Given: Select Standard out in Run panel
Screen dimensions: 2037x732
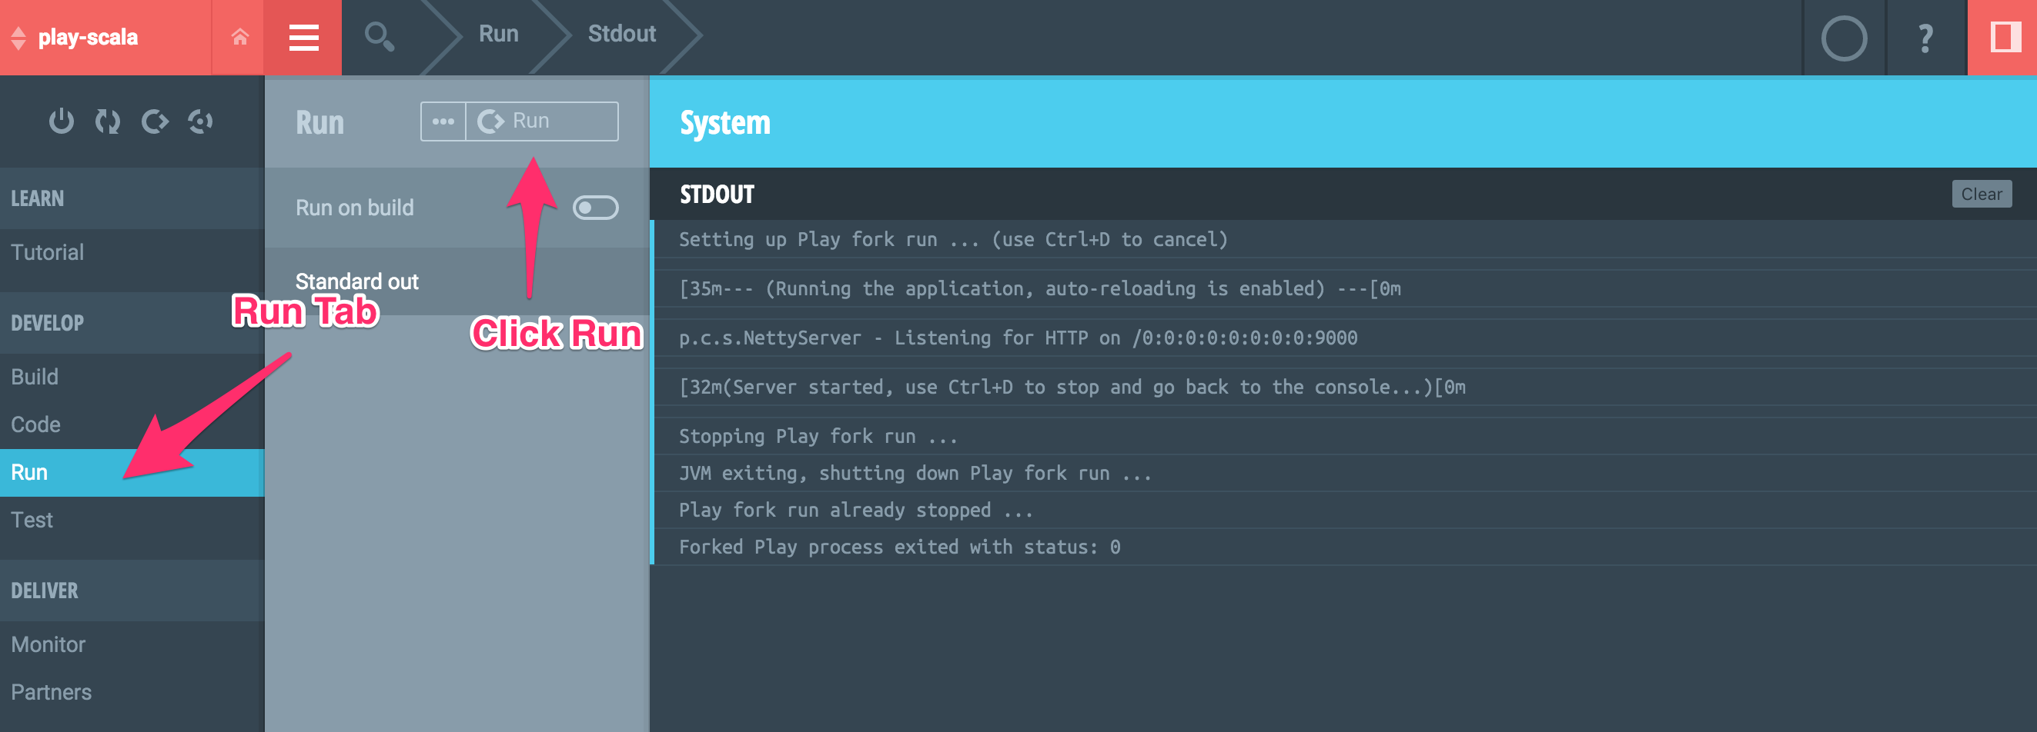Looking at the screenshot, I should (x=356, y=281).
